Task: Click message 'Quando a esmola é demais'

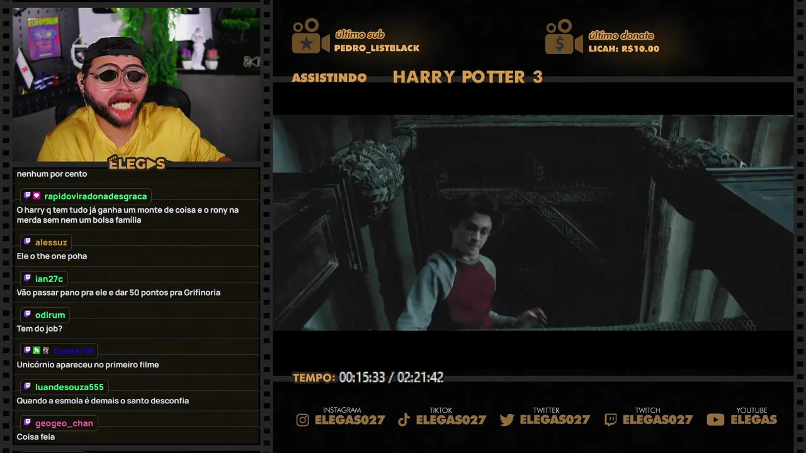Action: [x=103, y=401]
